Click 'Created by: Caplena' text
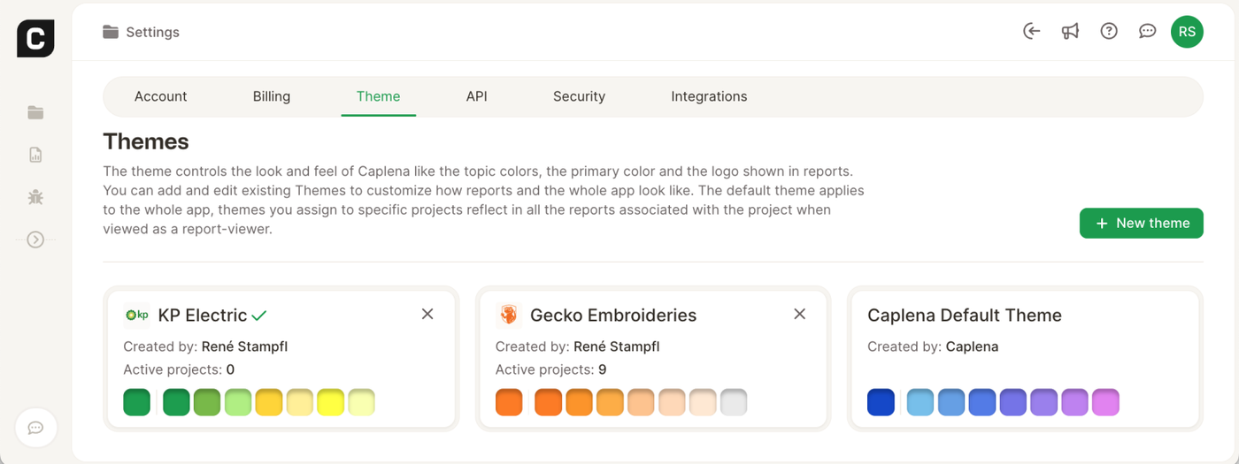The width and height of the screenshot is (1239, 464). pos(933,346)
